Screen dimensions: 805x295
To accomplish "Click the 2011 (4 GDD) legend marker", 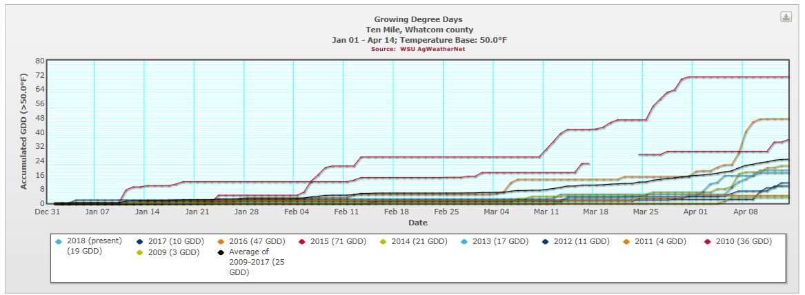I will (x=627, y=241).
